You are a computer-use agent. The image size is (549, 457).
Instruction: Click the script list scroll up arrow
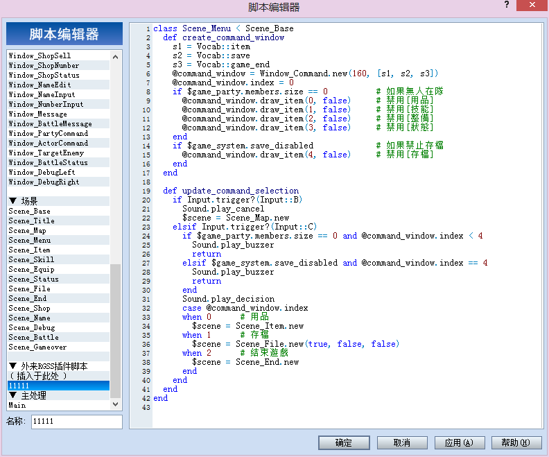pyautogui.click(x=115, y=57)
